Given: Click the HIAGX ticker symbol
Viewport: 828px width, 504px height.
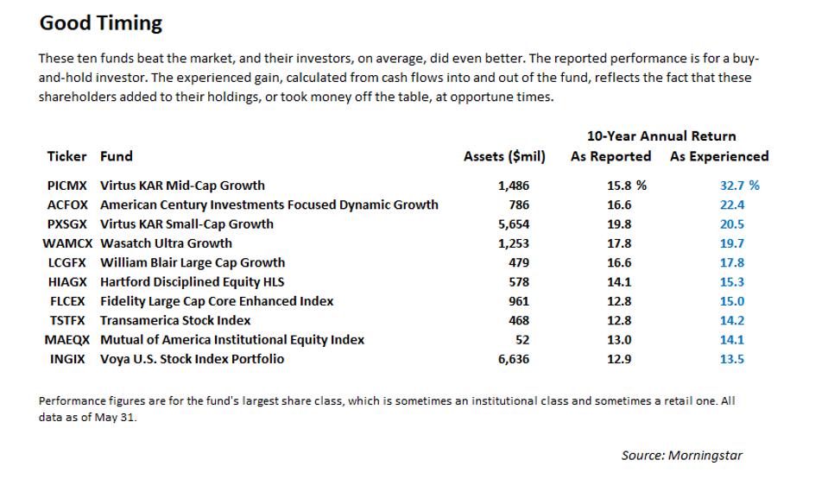Looking at the screenshot, I should point(67,282).
